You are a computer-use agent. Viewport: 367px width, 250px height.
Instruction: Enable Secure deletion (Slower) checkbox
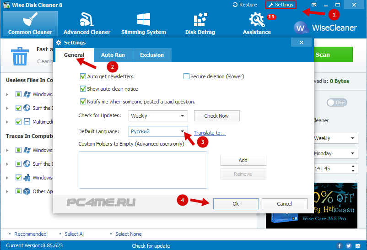[187, 76]
